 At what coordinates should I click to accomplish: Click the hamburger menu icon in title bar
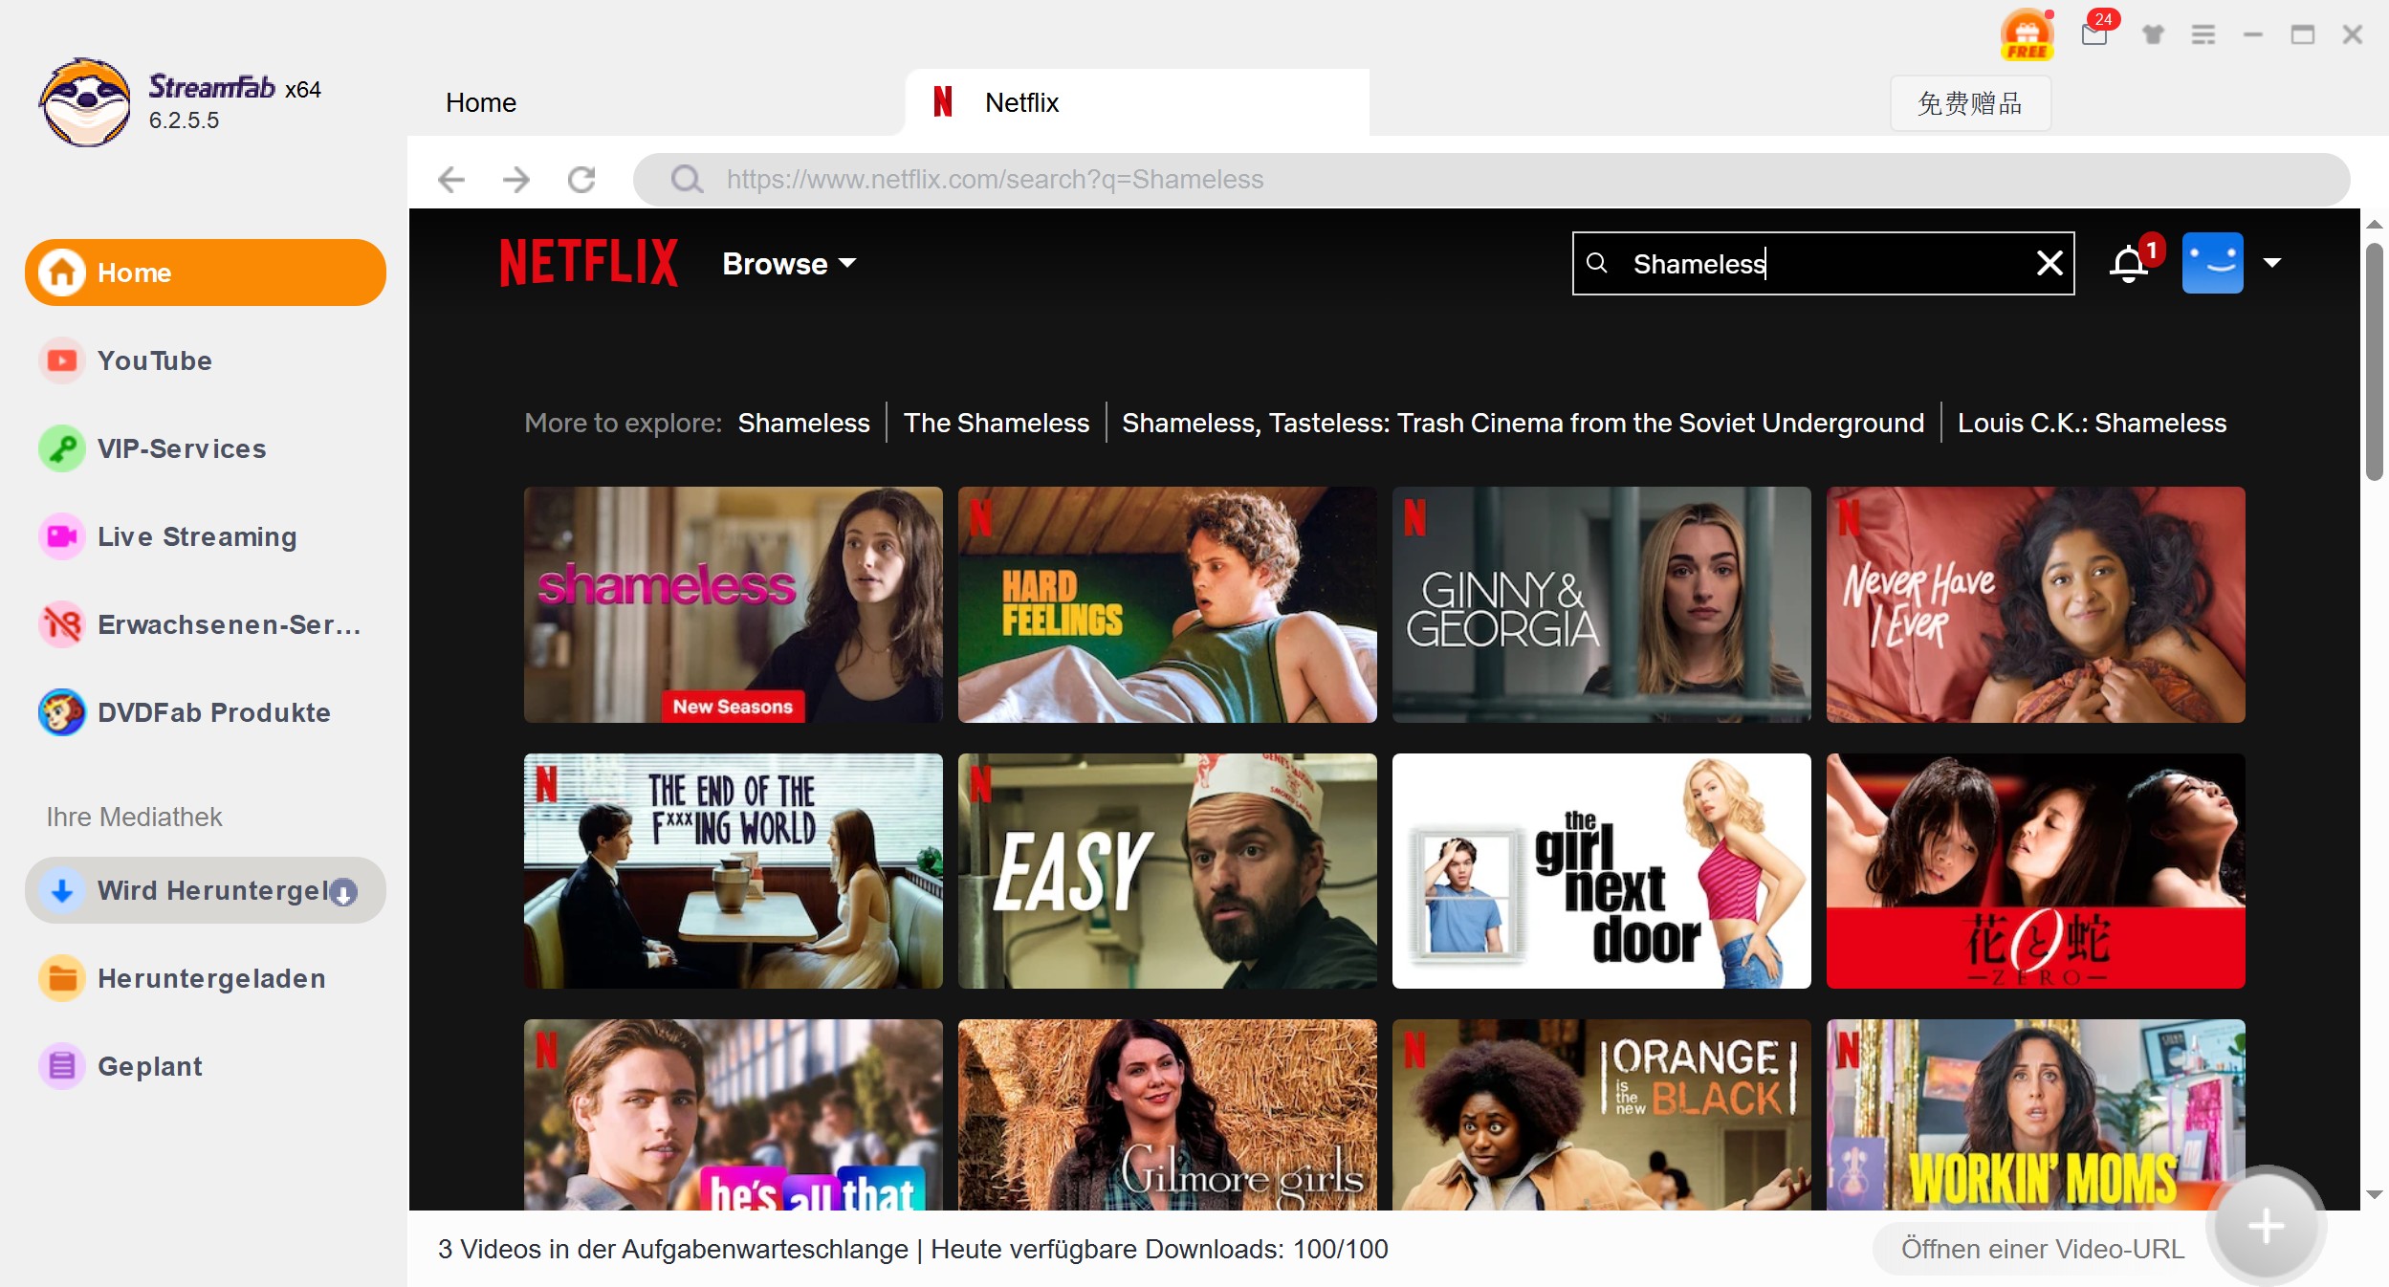point(2203,35)
